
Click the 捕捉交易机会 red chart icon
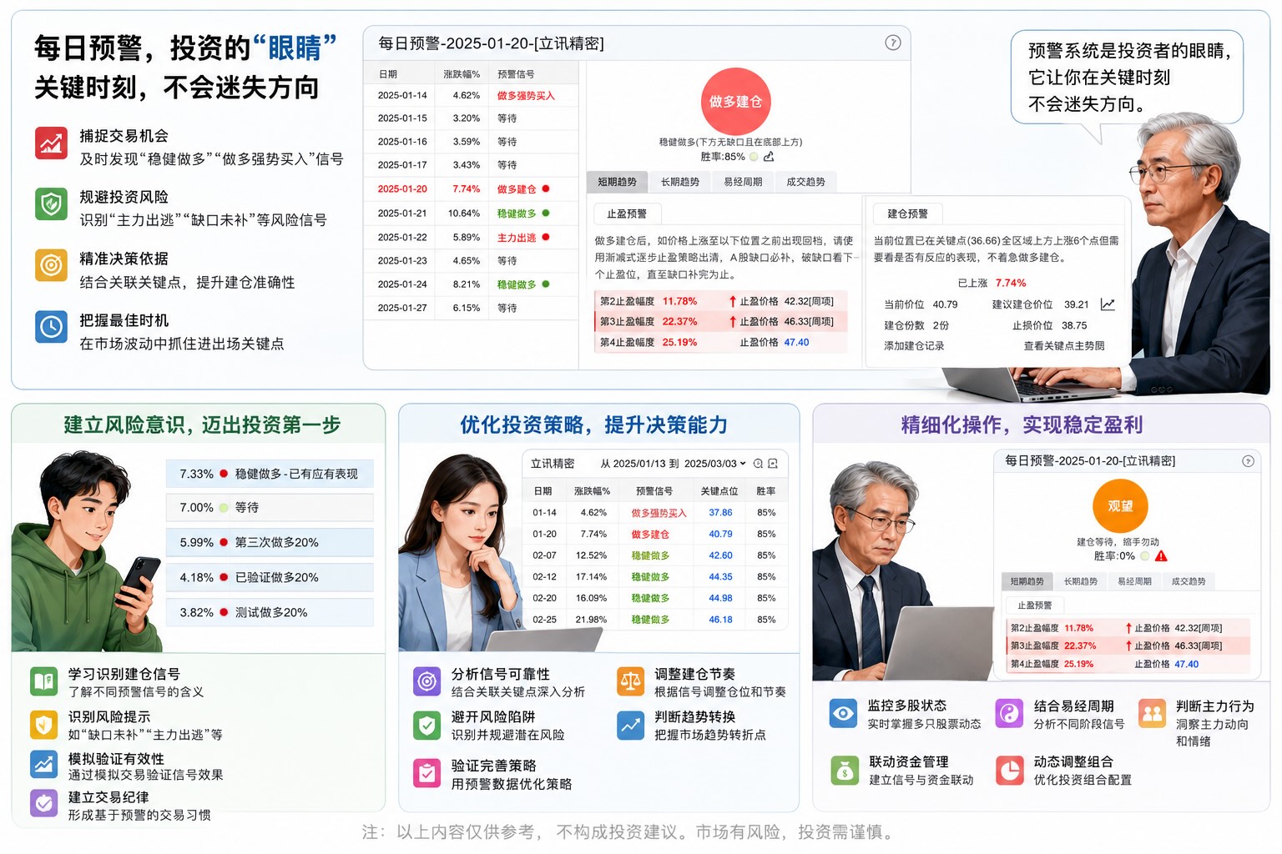[51, 143]
